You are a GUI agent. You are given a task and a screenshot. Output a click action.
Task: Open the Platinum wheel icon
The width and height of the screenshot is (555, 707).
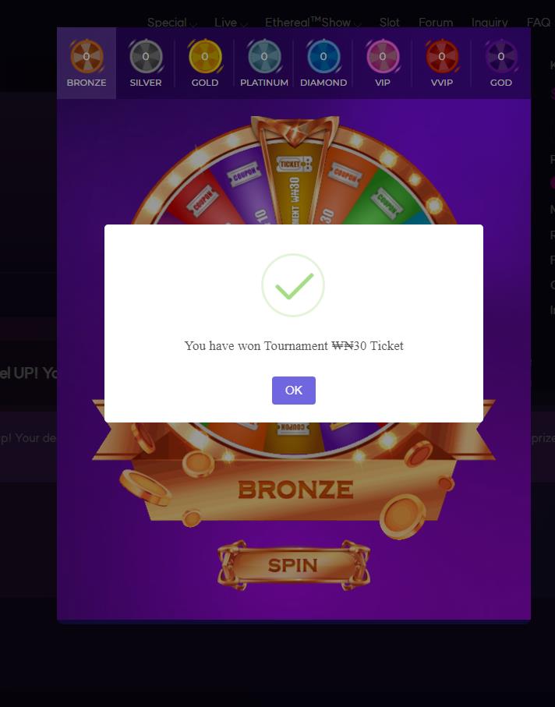click(x=264, y=57)
